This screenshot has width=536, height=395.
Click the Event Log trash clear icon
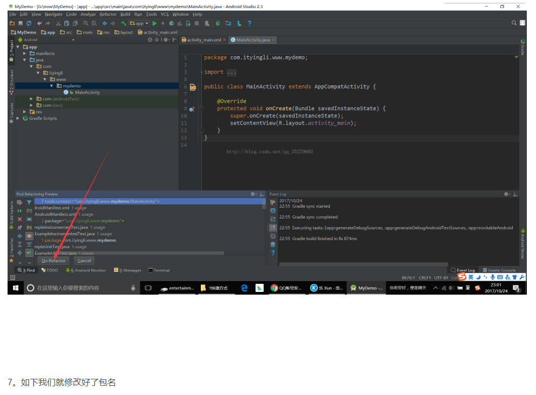[273, 244]
